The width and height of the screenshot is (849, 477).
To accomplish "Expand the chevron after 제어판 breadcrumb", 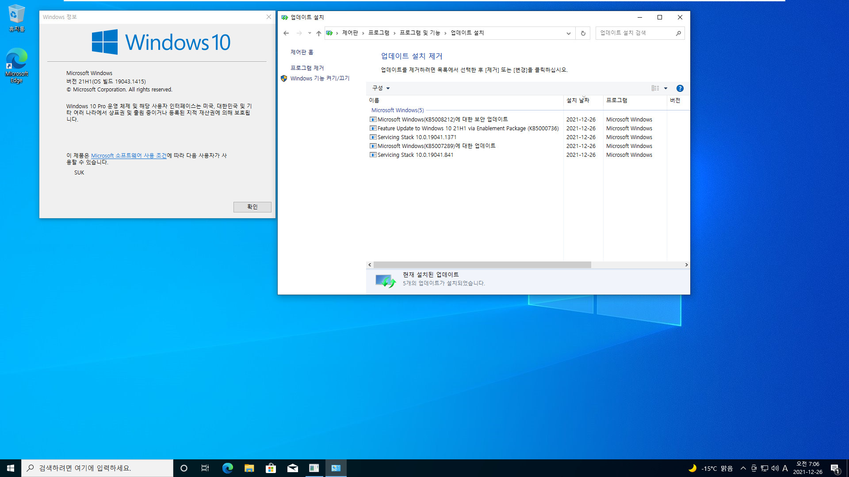I will pos(363,33).
